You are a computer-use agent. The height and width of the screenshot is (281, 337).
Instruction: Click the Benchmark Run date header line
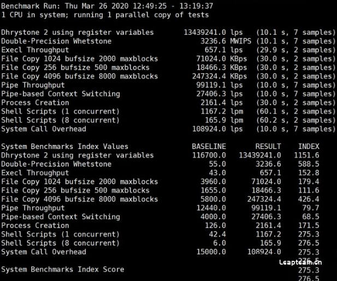coord(107,6)
